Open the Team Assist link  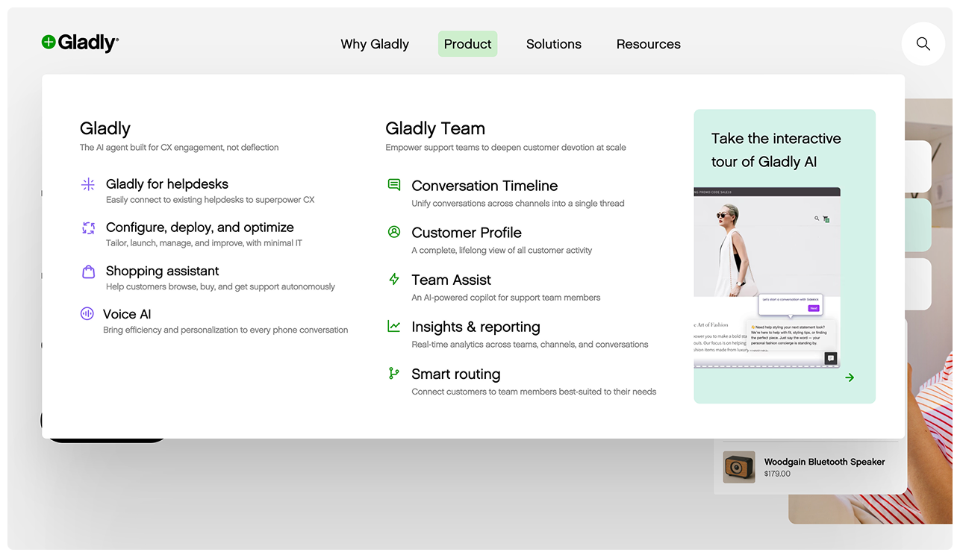452,280
